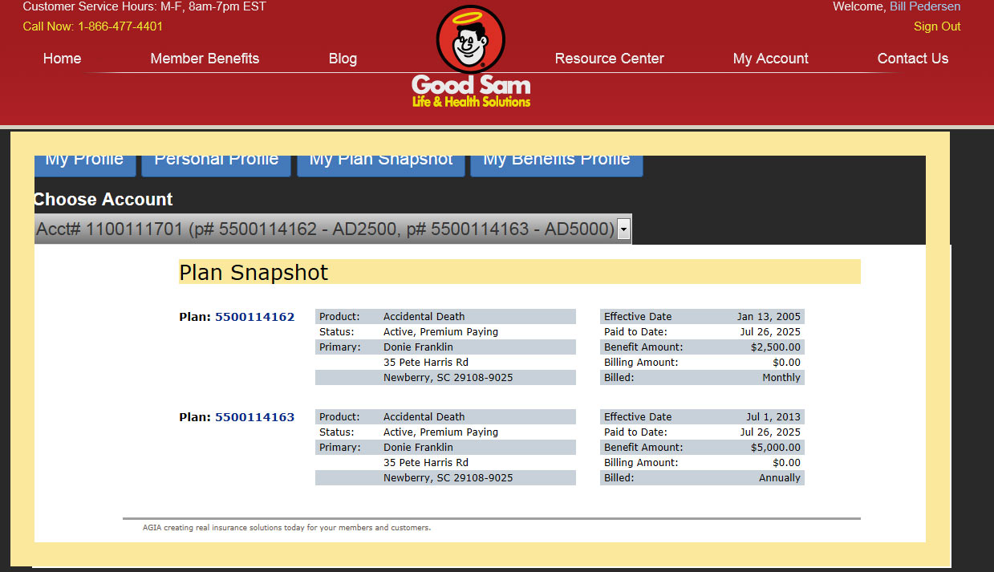Click the Bill Pedersen user name link
This screenshot has width=994, height=572.
tap(925, 6)
